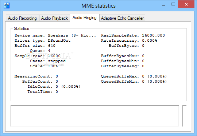This screenshot has width=197, height=136.
Task: Click the BufferBytesAvg label
Action: [120, 66]
